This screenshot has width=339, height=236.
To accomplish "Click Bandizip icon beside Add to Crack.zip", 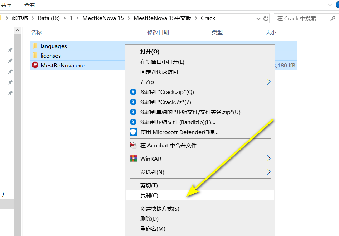I will click(133, 92).
